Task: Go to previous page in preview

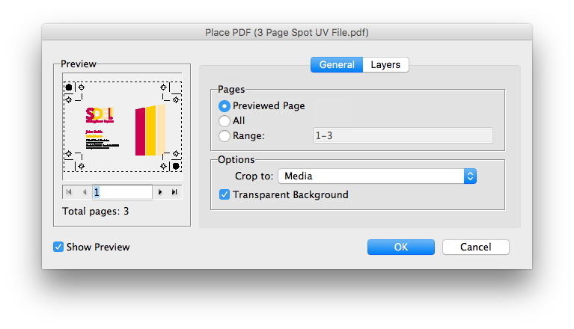Action: tap(84, 192)
